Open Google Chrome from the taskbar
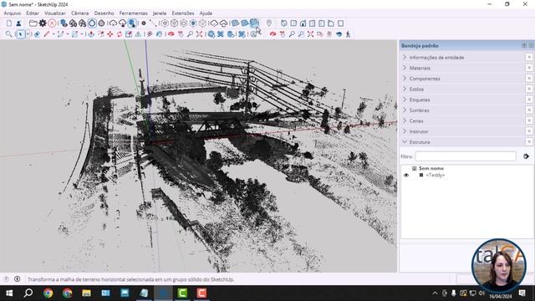This screenshot has width=535, height=301. (48, 293)
